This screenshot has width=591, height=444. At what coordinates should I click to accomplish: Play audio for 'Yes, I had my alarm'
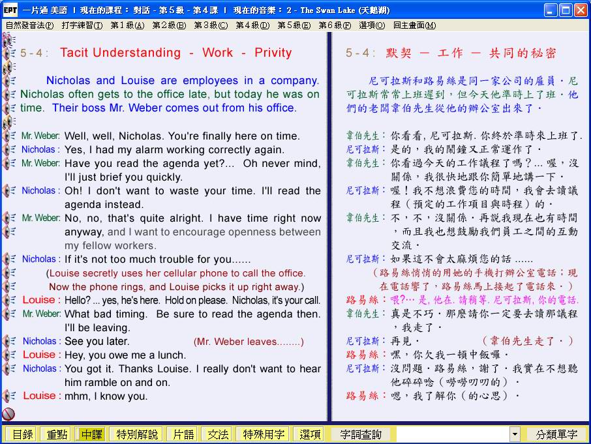[8, 150]
